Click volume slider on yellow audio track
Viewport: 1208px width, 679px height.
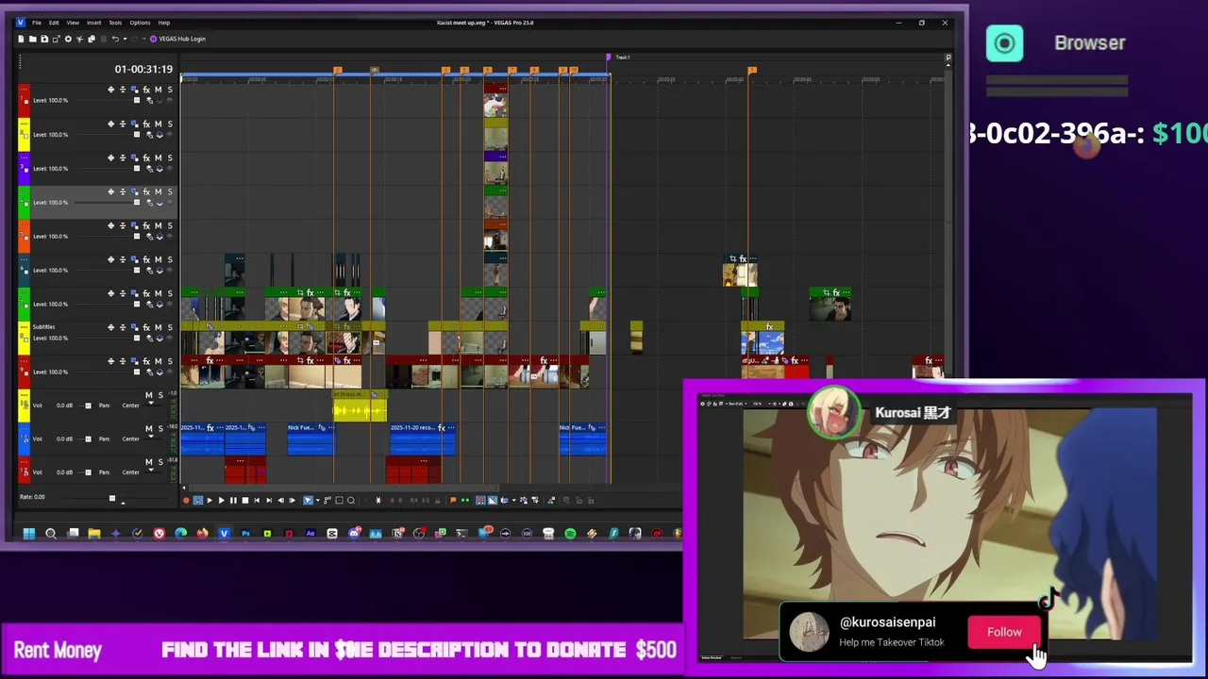(89, 406)
